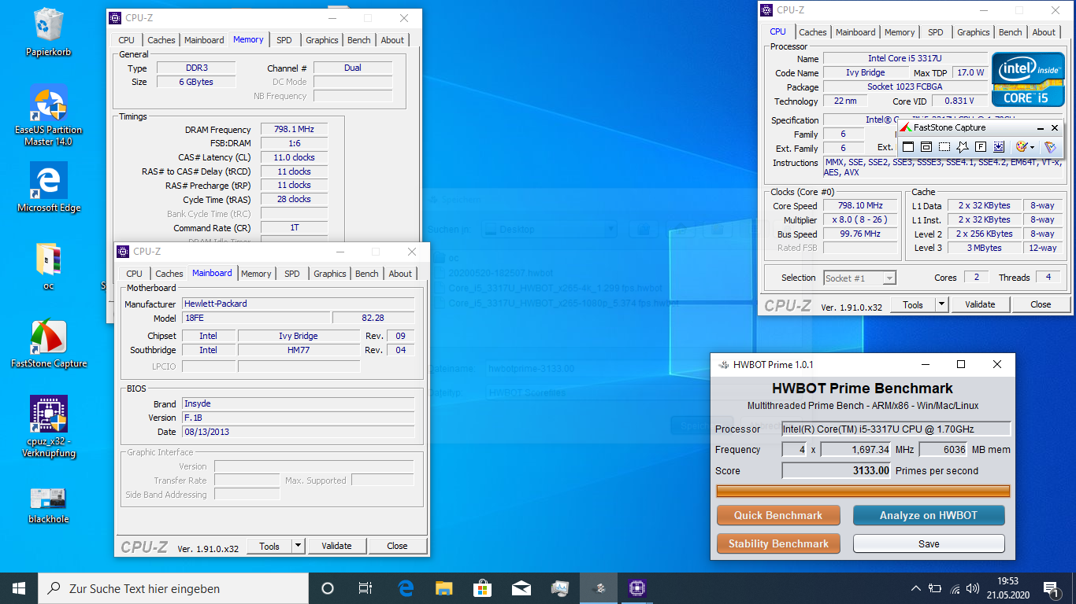This screenshot has height=604, width=1076.
Task: Click Close button in CPU window
Action: tap(1041, 304)
